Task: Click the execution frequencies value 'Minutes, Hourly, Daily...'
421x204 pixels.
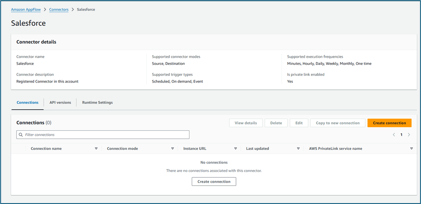Action: coord(330,64)
